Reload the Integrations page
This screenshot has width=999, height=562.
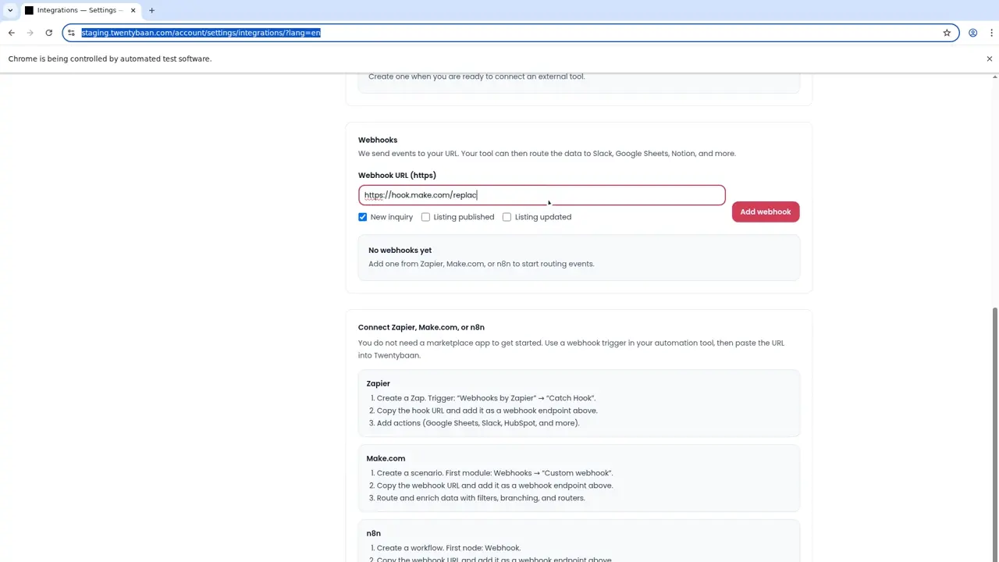click(x=48, y=33)
